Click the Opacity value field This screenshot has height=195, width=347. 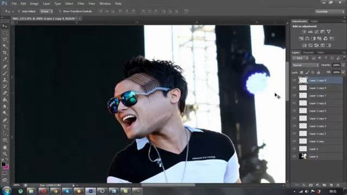(x=336, y=65)
